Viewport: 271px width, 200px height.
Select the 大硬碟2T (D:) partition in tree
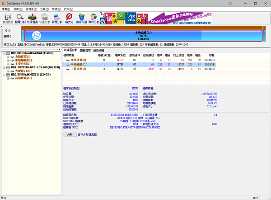coord(24,71)
